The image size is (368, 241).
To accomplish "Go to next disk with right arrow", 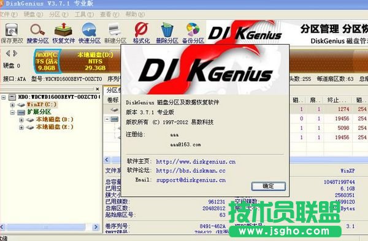I will pos(15,53).
